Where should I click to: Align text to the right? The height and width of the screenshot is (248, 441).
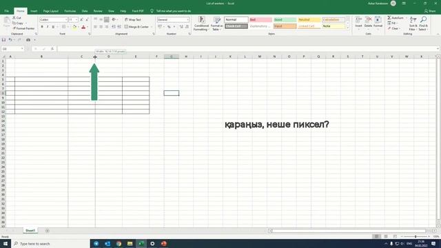[107, 27]
